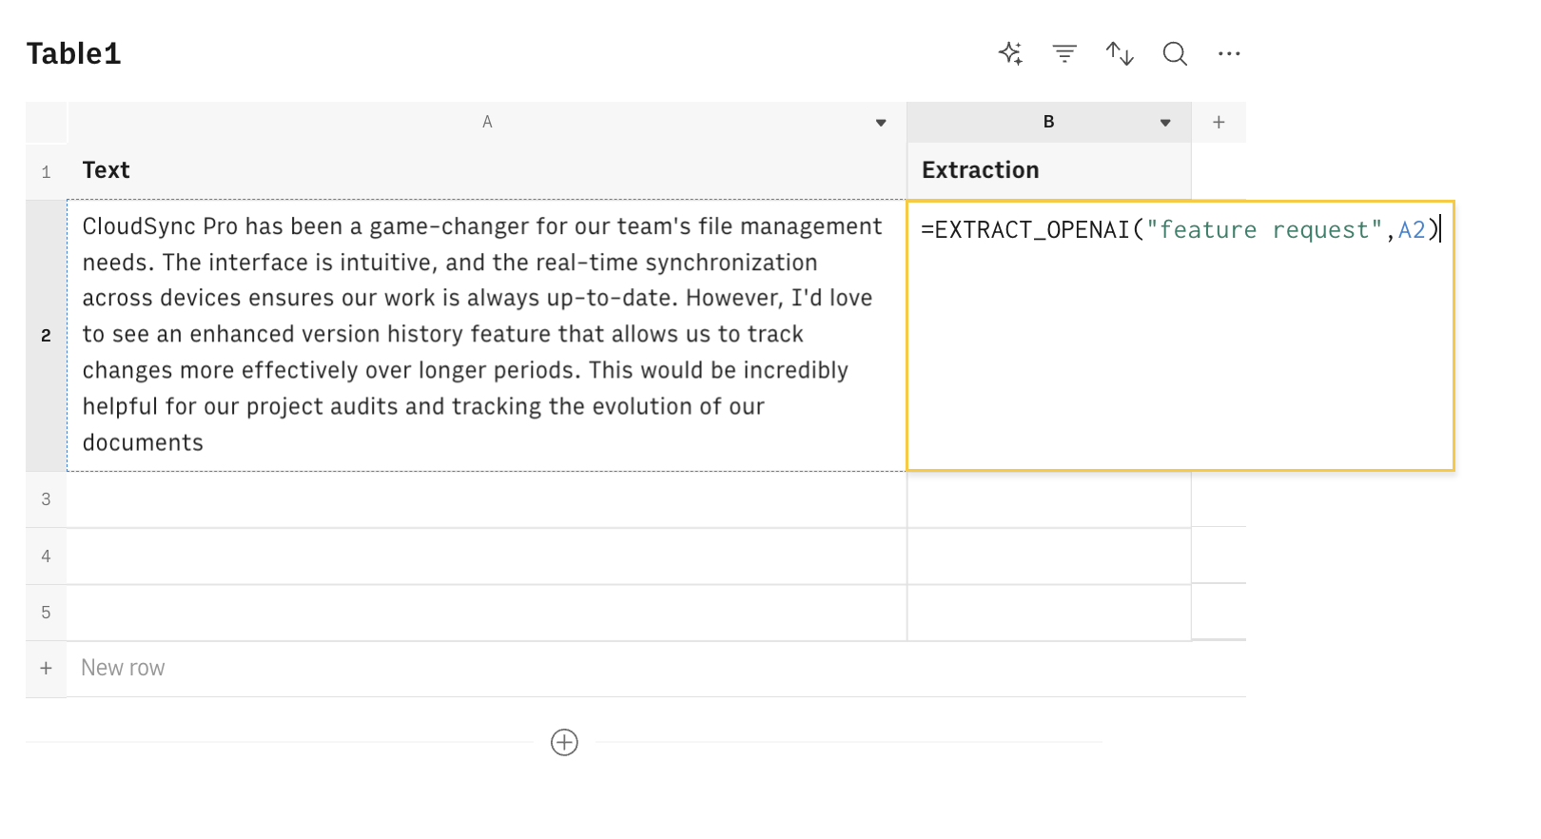The height and width of the screenshot is (839, 1541).
Task: Select column B header
Action: (1049, 122)
